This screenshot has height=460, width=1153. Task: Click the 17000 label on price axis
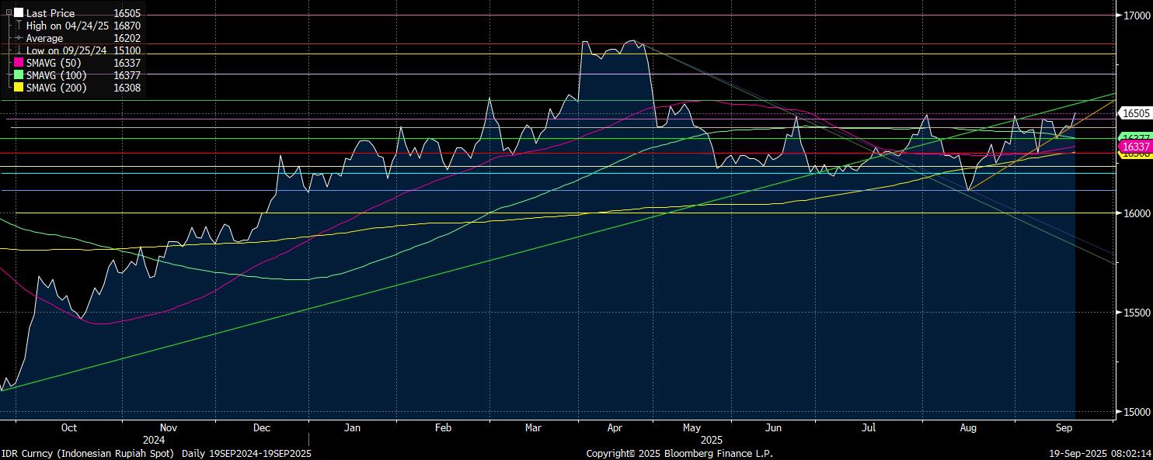tap(1135, 15)
